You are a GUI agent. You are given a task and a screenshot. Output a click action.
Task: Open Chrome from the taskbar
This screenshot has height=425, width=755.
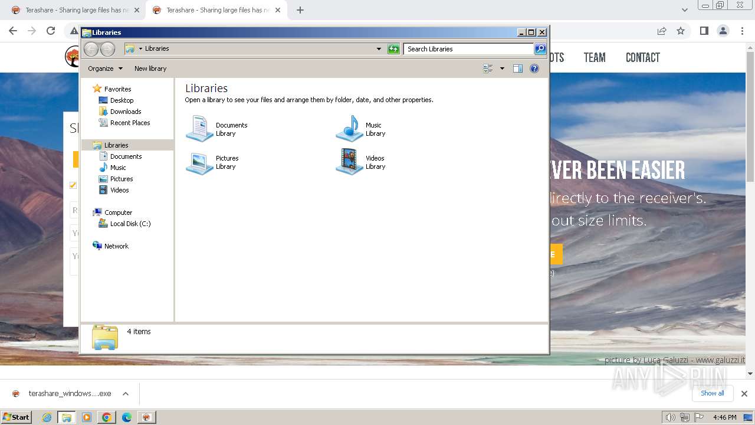(106, 417)
